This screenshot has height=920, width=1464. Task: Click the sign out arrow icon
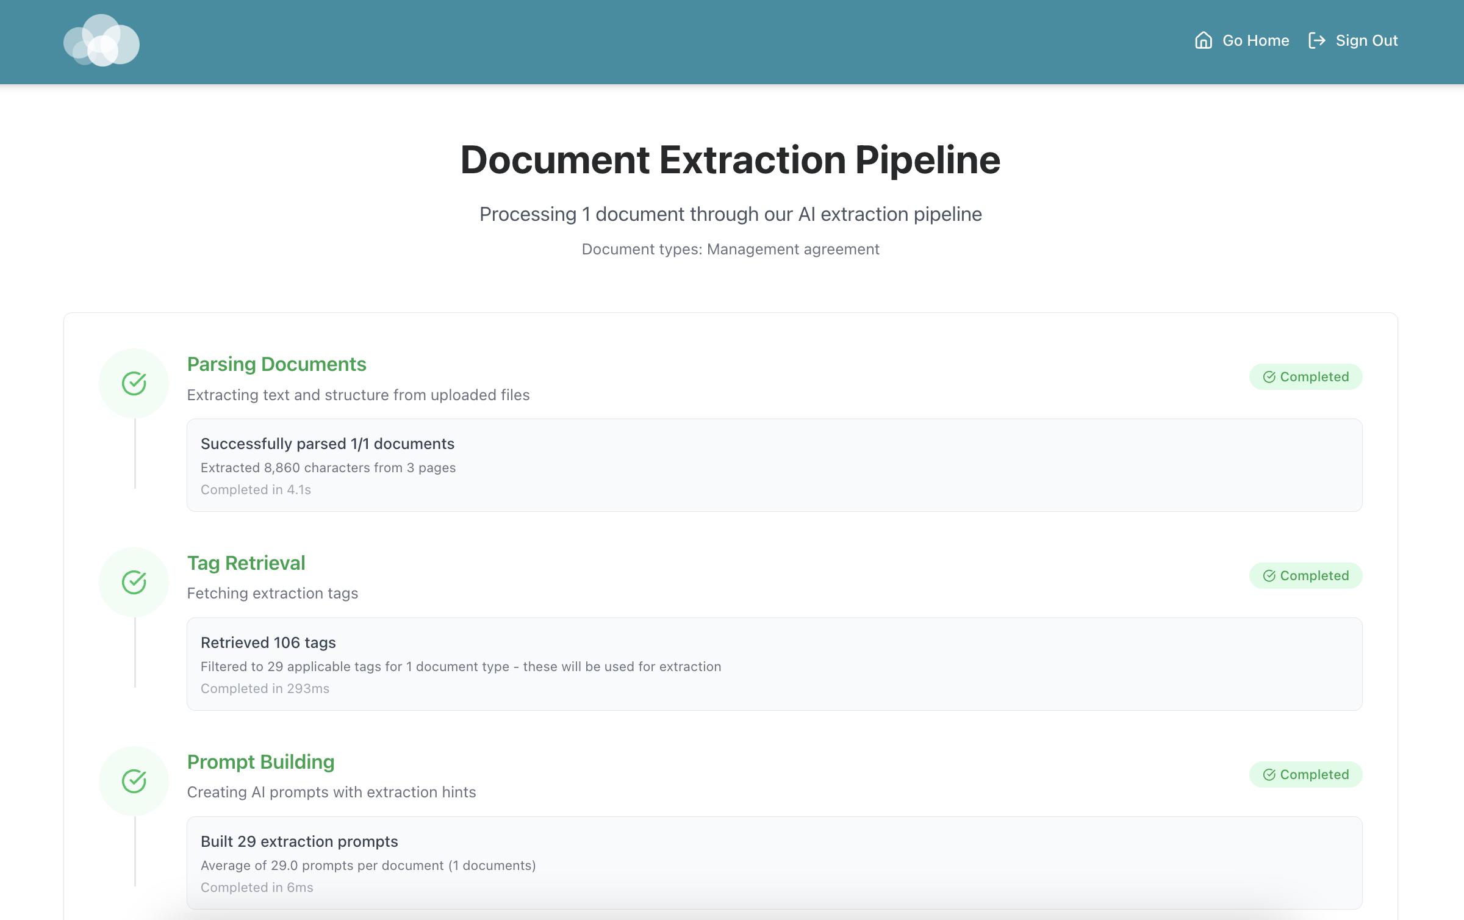[1316, 40]
